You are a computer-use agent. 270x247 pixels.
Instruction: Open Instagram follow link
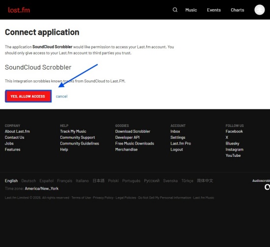[x=234, y=149]
